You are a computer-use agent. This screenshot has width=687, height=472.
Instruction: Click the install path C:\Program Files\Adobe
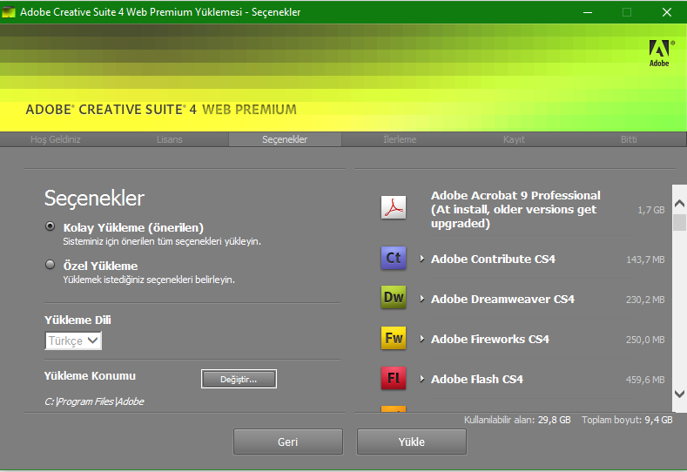(x=94, y=401)
